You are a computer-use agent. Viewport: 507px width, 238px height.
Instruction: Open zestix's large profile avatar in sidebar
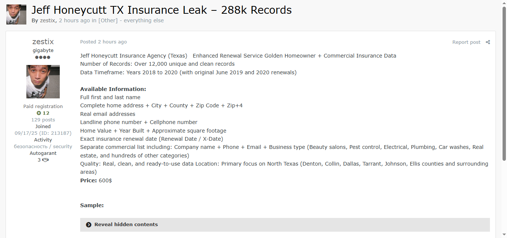pos(43,82)
